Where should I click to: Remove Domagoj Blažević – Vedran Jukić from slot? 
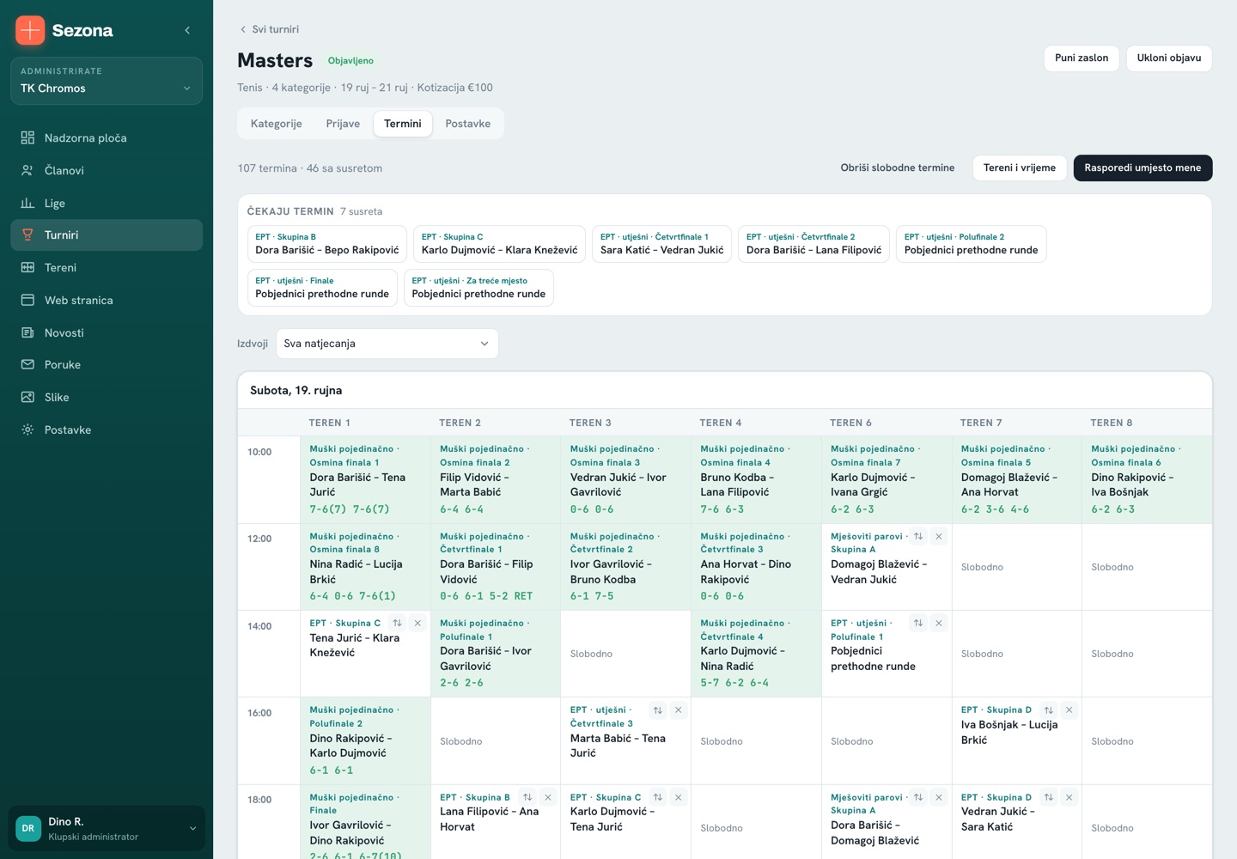939,536
